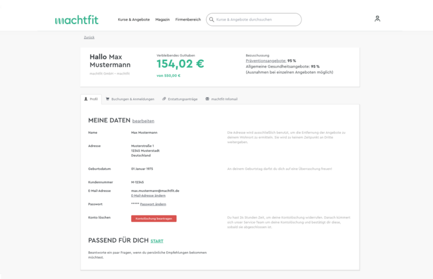The image size is (433, 279).
Task: Click the Passwort ändern link
Action: (153, 204)
